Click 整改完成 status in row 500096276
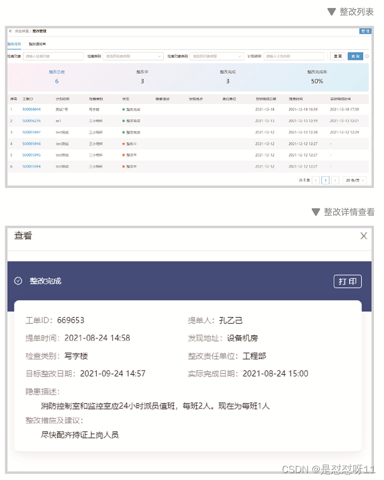Viewport: 384px width, 480px height. (133, 121)
